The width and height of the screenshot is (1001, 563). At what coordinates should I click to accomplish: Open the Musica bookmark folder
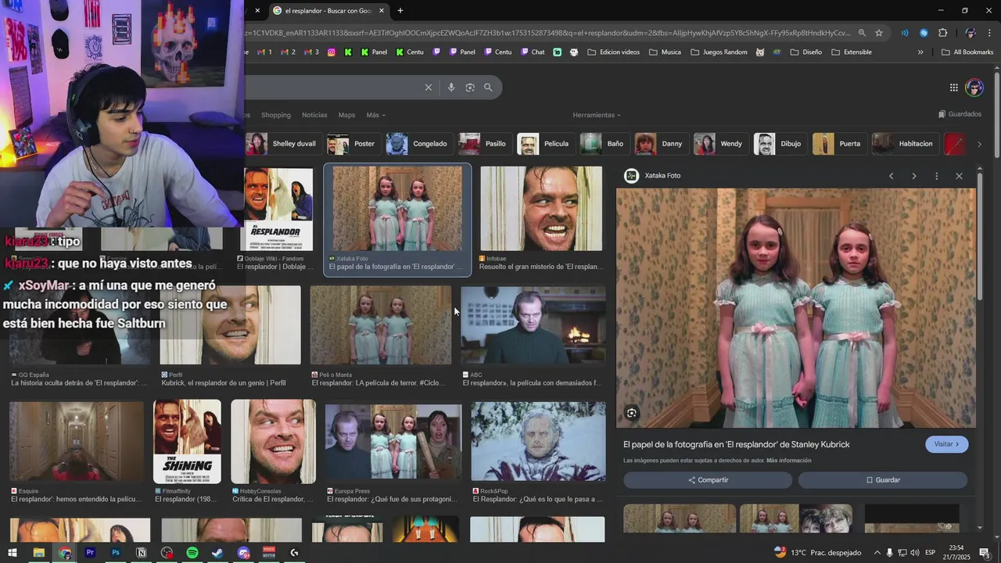tap(665, 52)
